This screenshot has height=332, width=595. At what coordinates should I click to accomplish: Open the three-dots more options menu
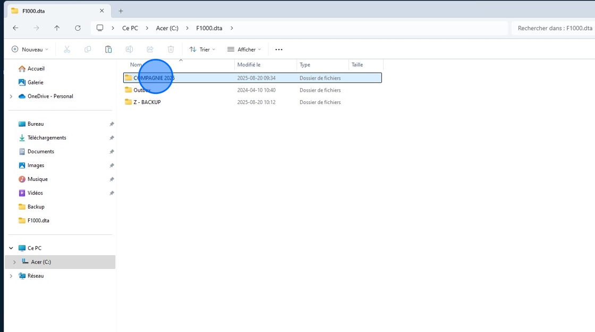click(x=279, y=50)
